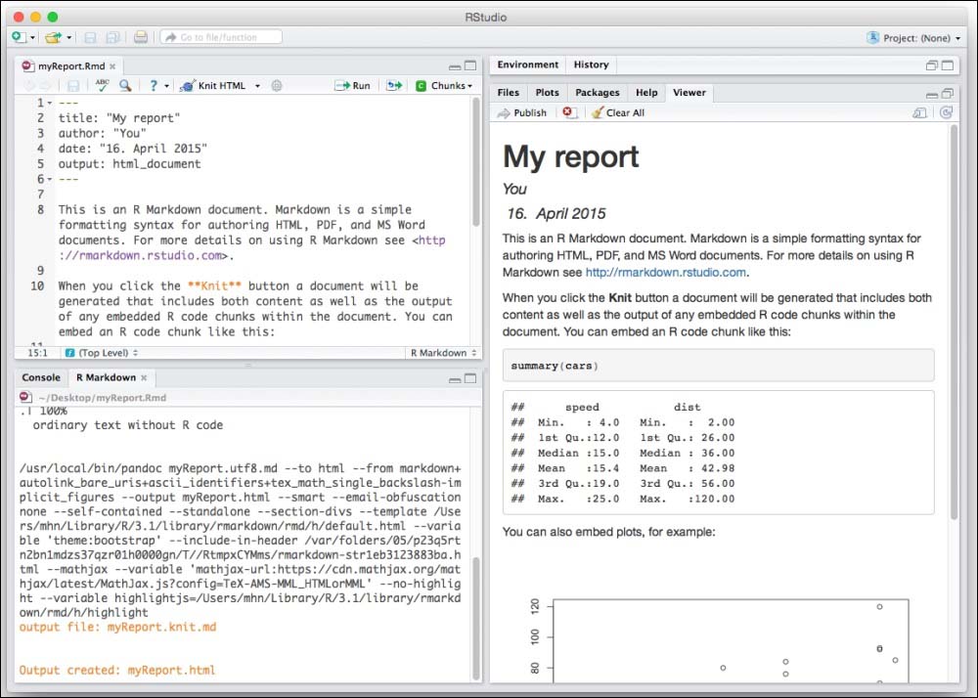Click the Clear All button

coord(618,112)
